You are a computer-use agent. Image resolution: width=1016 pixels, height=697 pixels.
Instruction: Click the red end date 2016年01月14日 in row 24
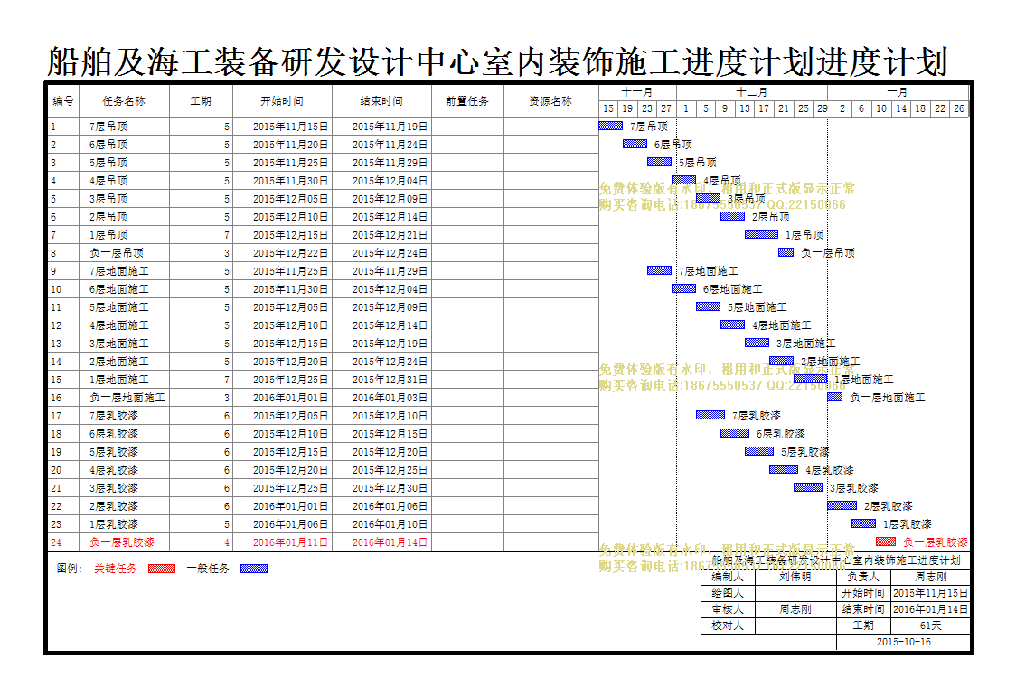pyautogui.click(x=390, y=542)
